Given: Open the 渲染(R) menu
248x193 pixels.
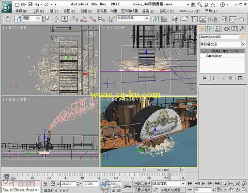Looking at the screenshot, I should [148, 11].
